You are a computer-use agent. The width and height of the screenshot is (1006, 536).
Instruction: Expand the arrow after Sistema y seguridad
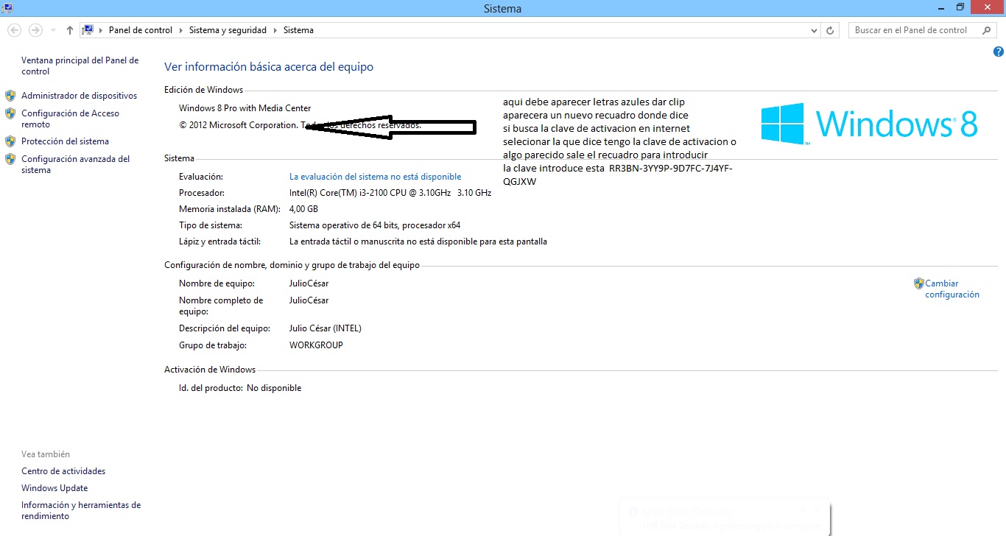(x=275, y=30)
